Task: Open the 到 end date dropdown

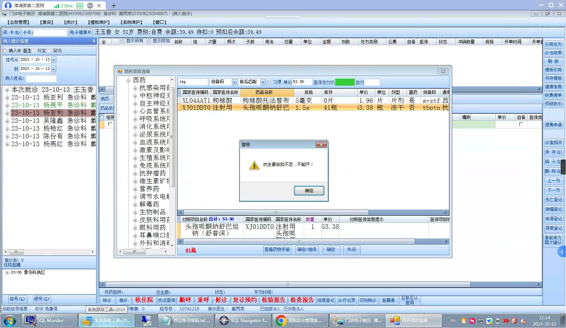Action: (x=53, y=69)
